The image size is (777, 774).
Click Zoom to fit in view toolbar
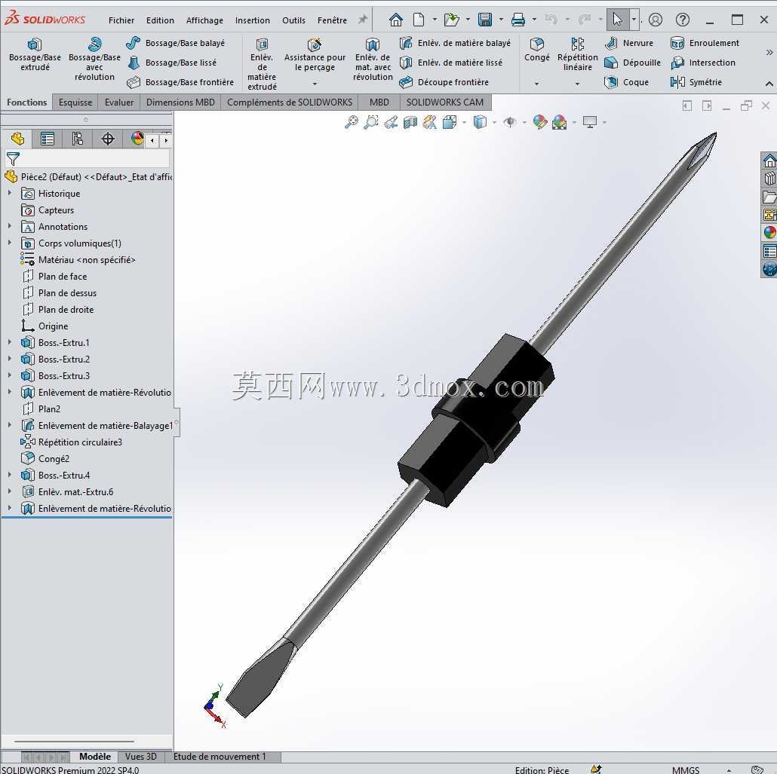pos(352,122)
